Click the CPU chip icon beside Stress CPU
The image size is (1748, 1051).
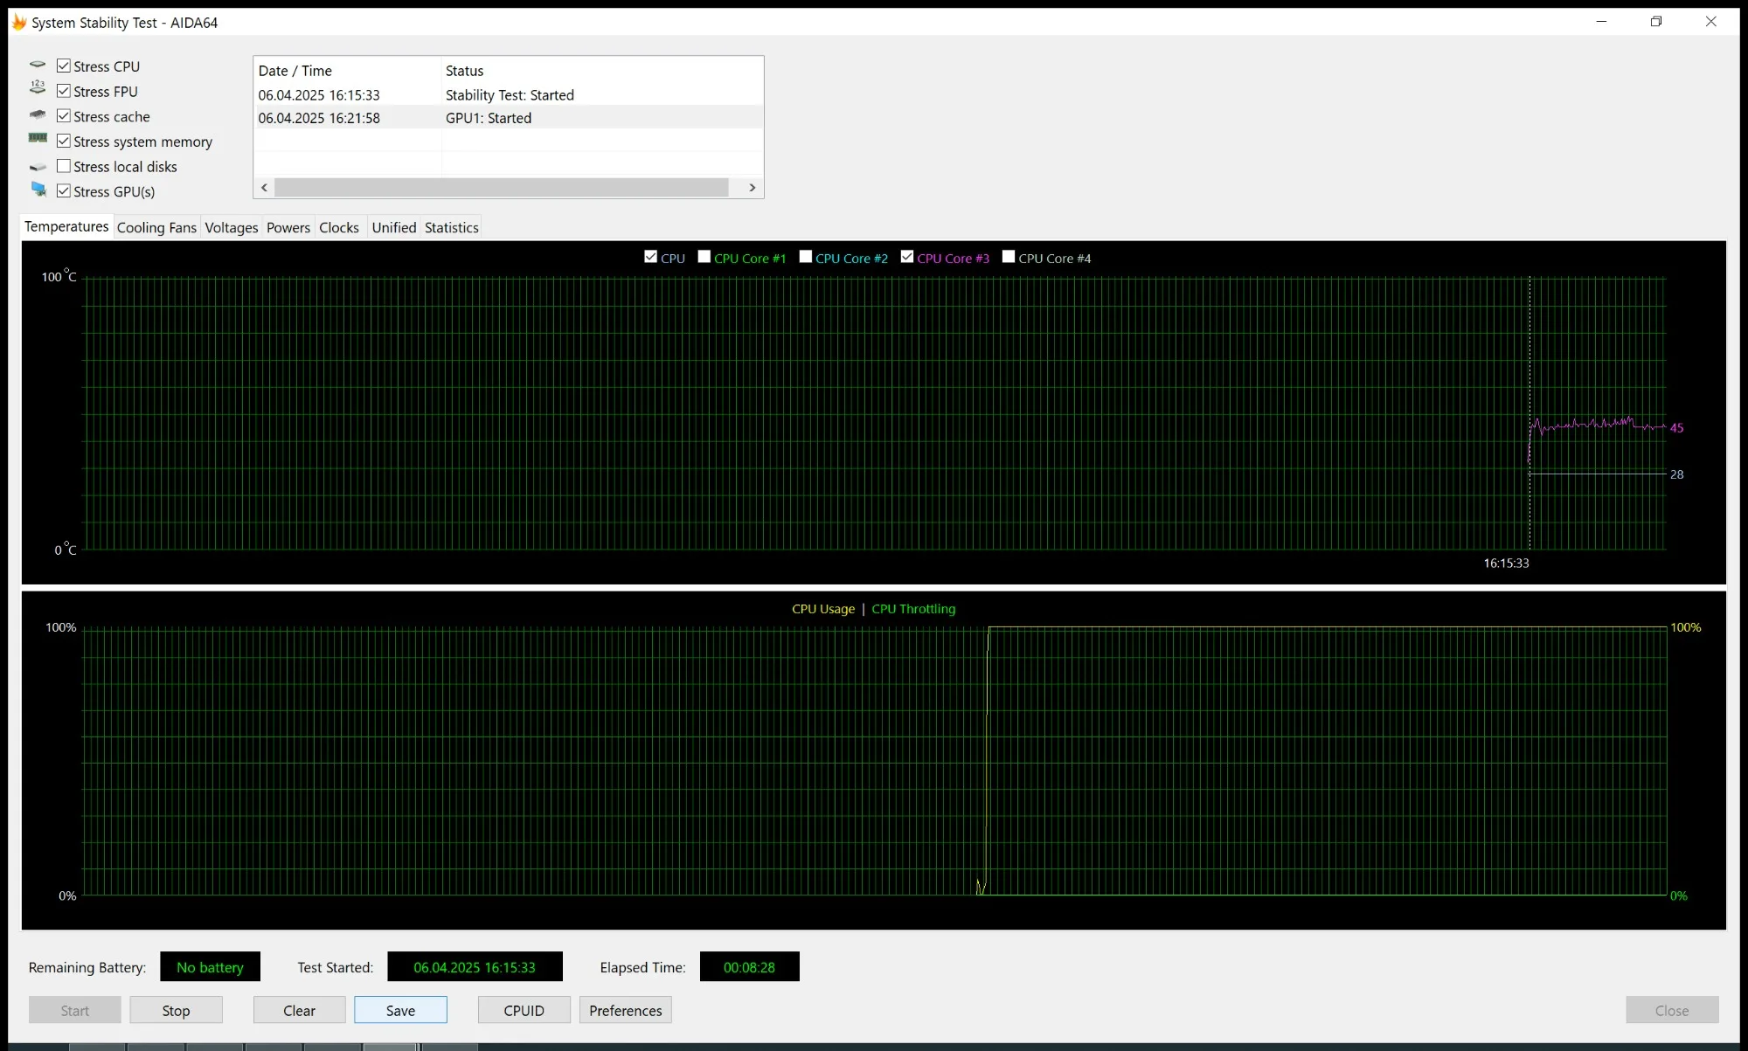(x=38, y=66)
